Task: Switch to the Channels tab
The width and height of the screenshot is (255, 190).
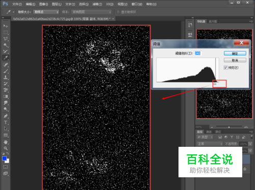Action: pyautogui.click(x=209, y=132)
